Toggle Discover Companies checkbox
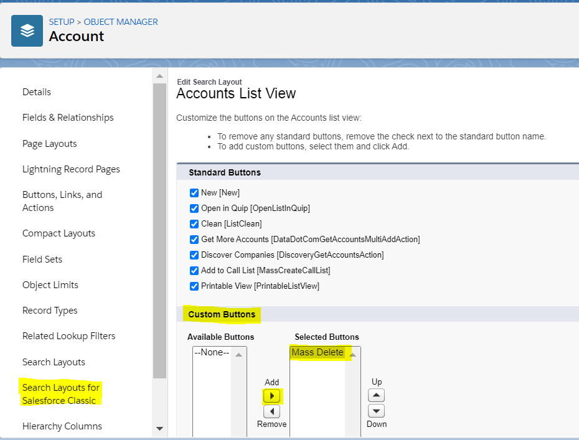Viewport: 579px width, 440px height. [x=194, y=255]
